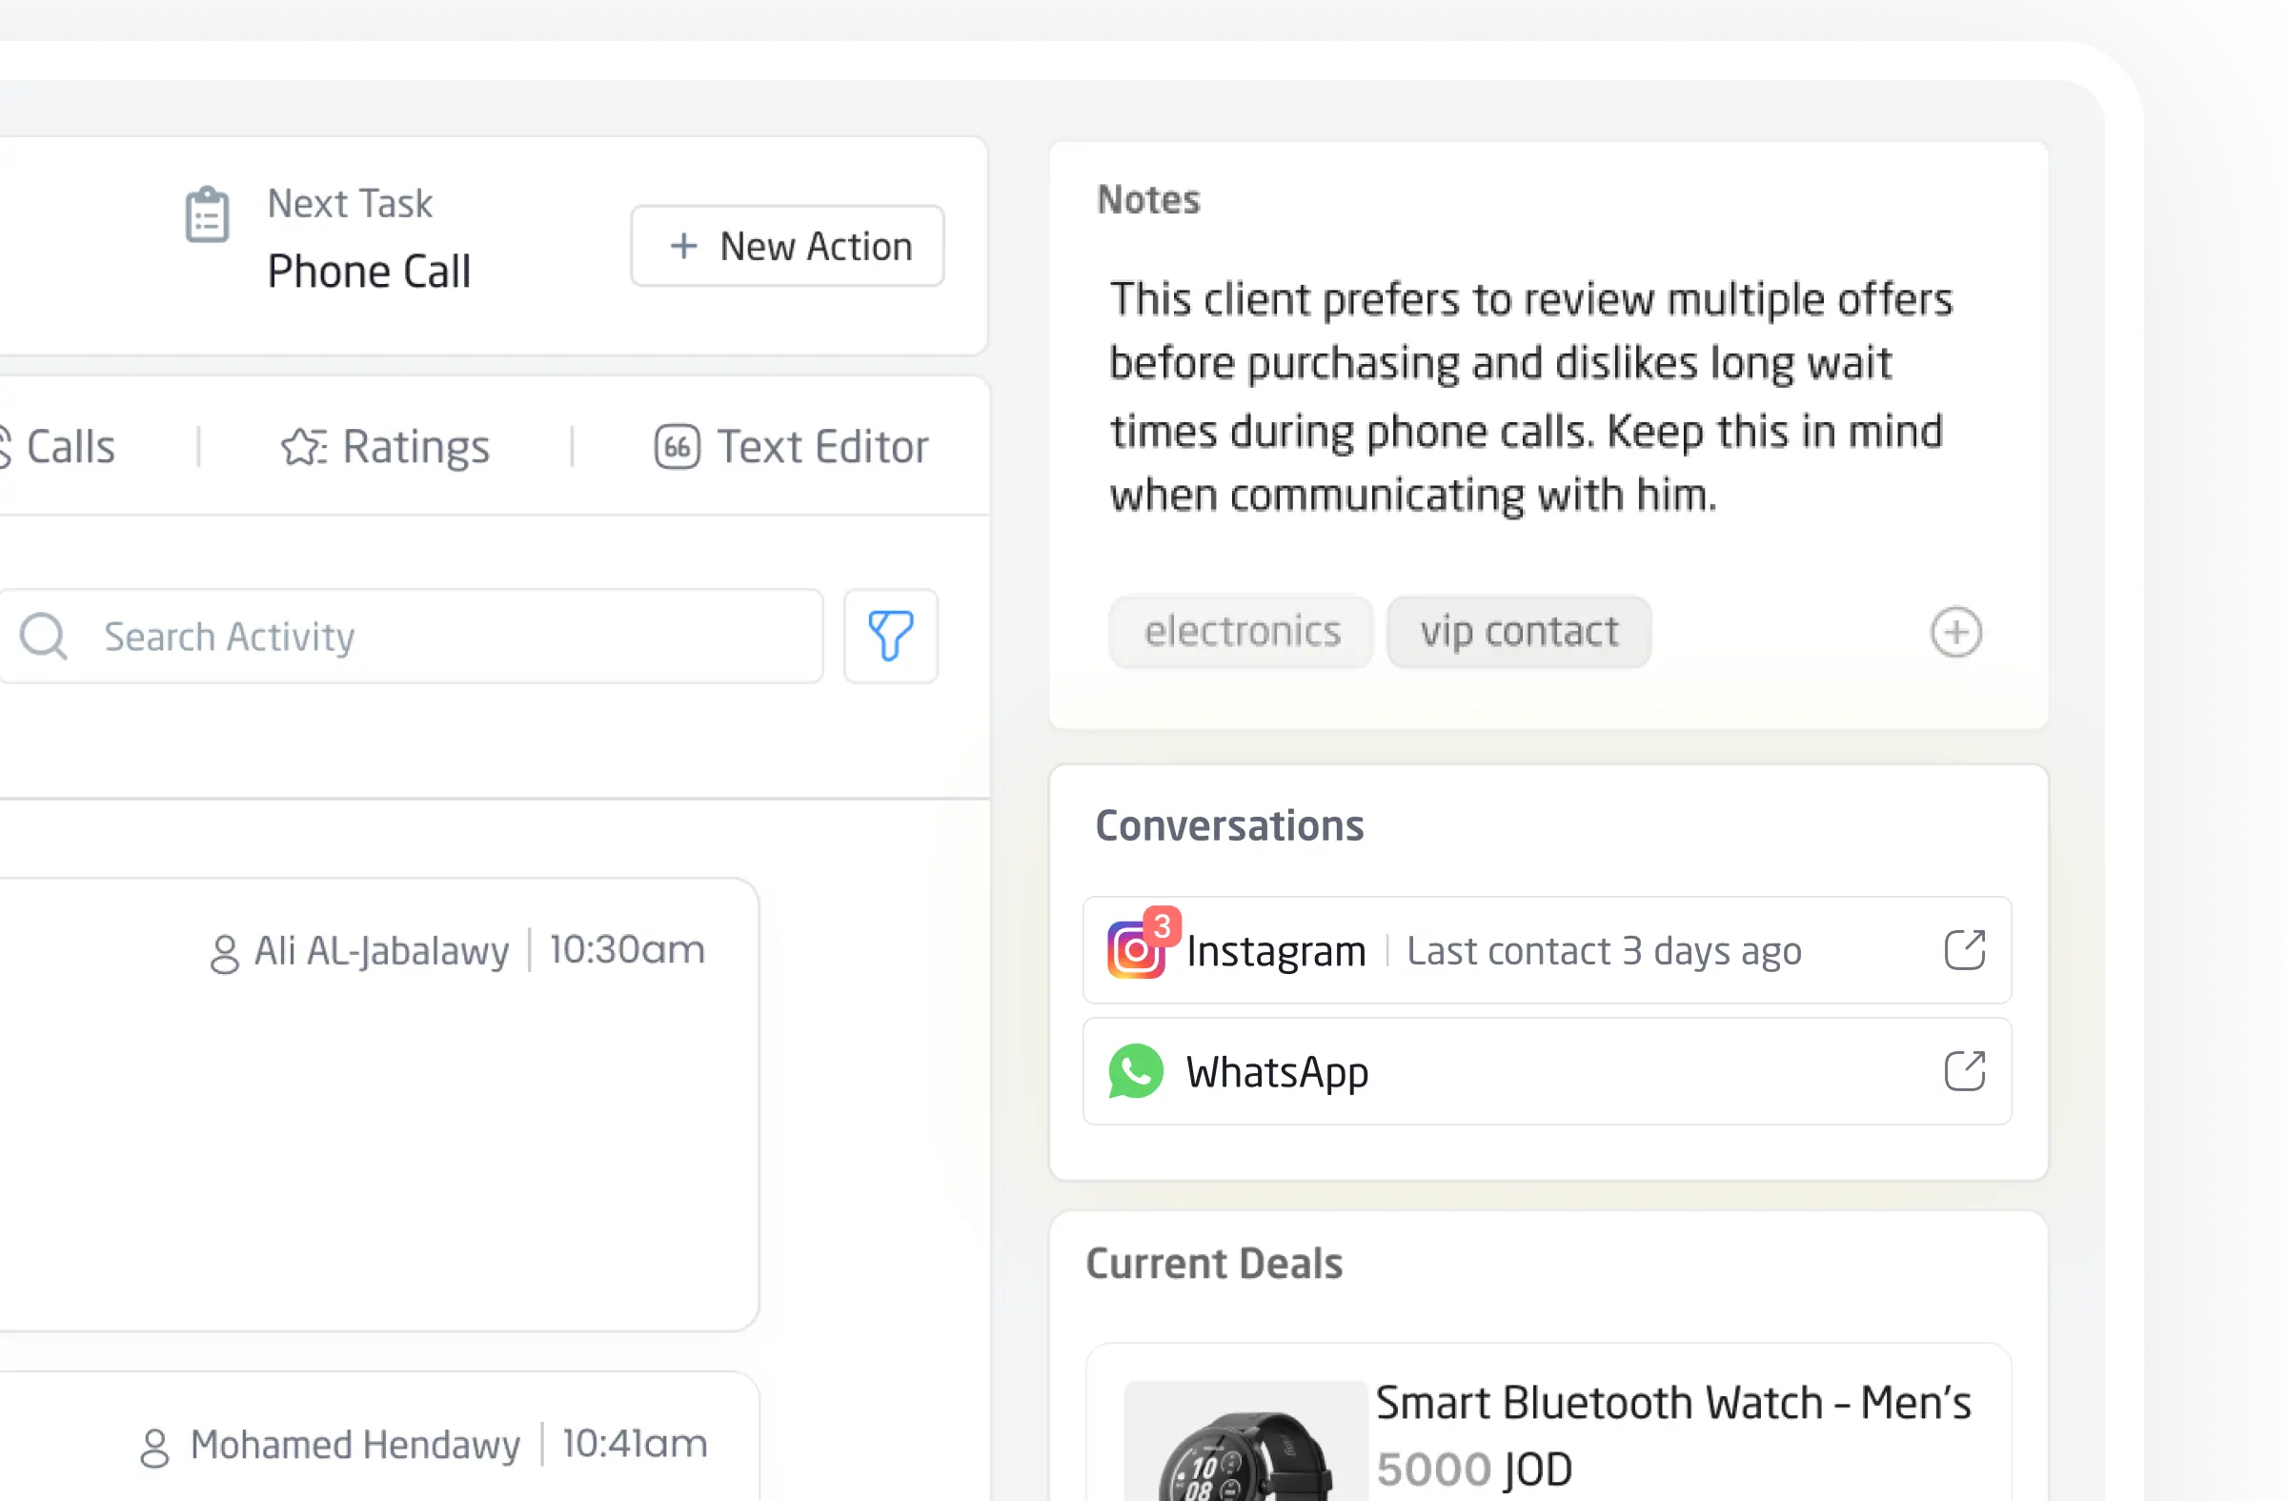Image resolution: width=2287 pixels, height=1501 pixels.
Task: Click the Current Deals heading
Action: [1215, 1264]
